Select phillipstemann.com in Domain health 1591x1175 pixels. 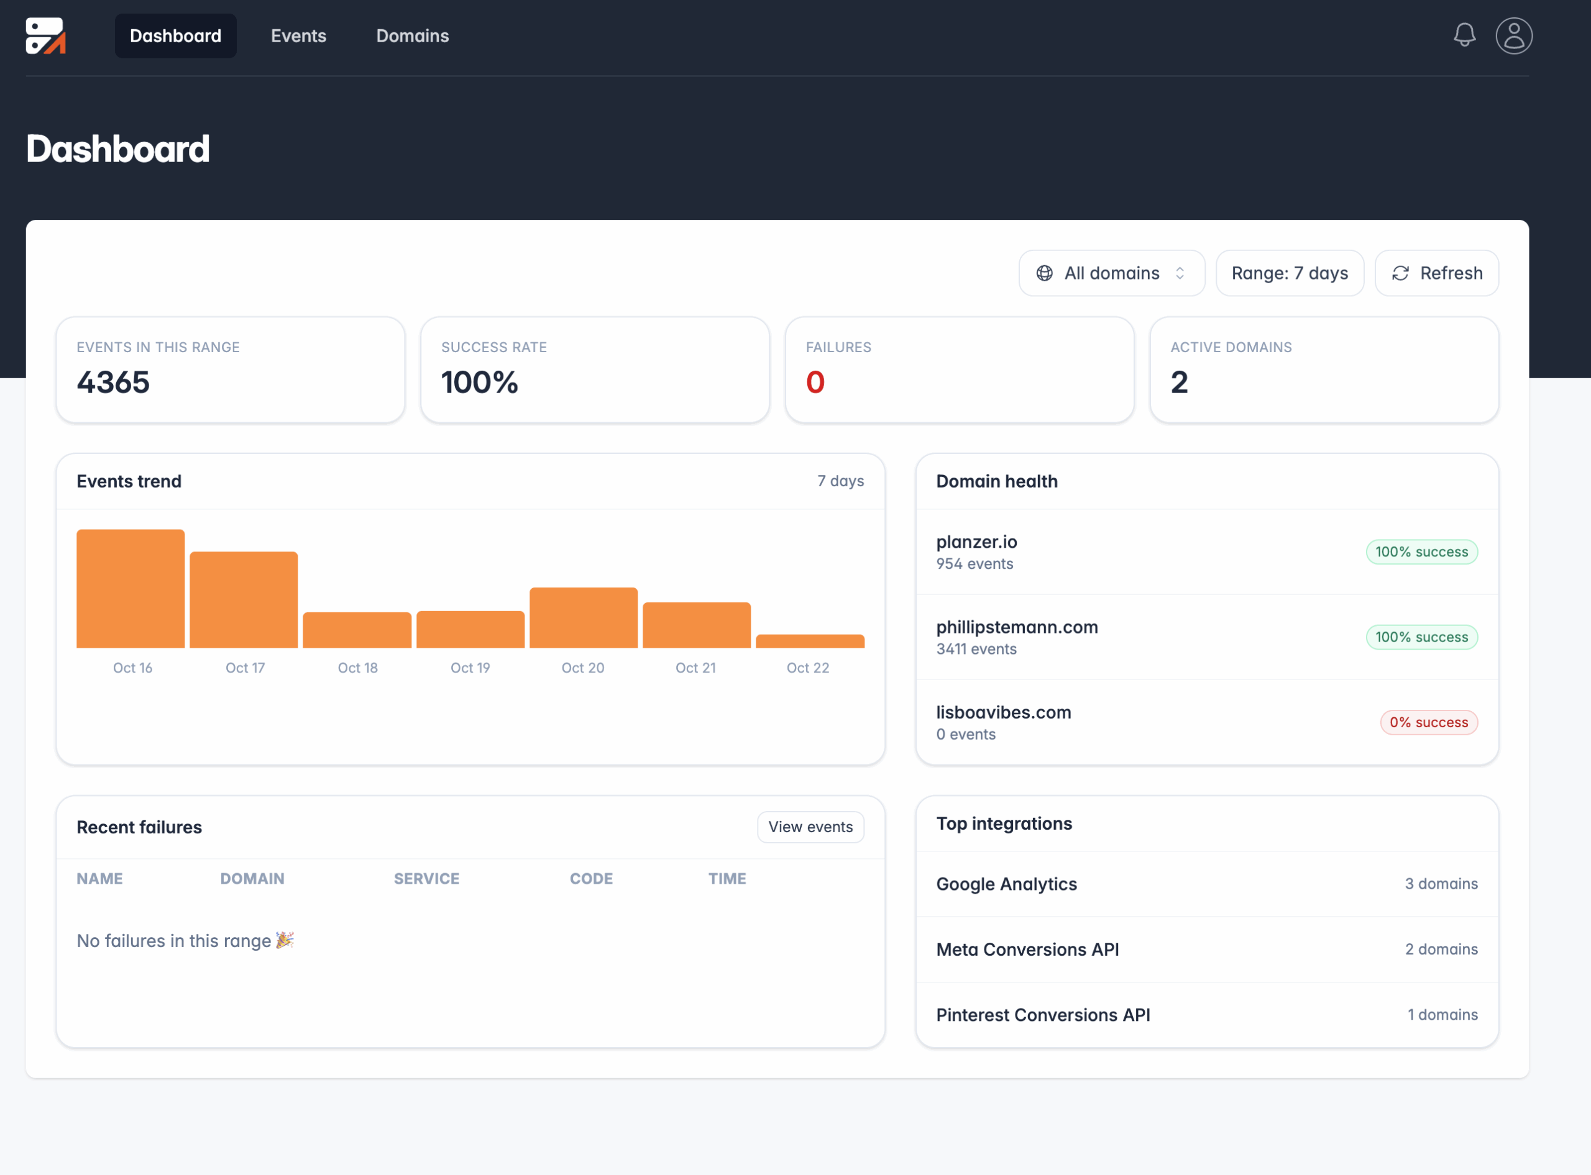coord(1017,627)
